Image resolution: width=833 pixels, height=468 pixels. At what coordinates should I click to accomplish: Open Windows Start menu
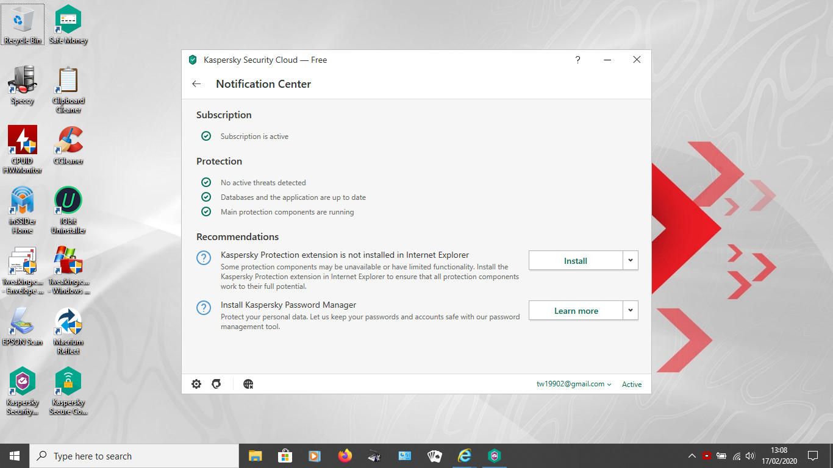point(15,456)
